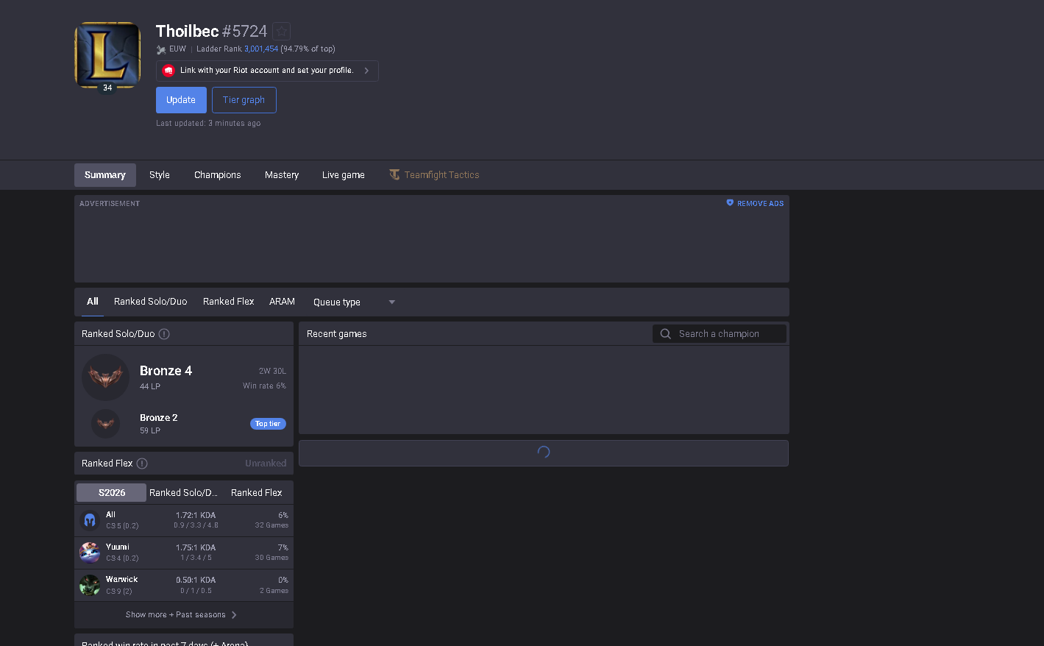Select the All queue filter
Viewport: 1044px width, 646px height.
click(x=93, y=302)
